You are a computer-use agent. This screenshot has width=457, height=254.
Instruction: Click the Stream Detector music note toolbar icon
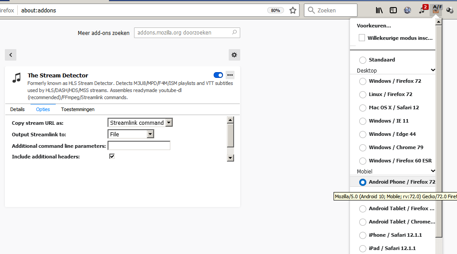click(x=422, y=10)
